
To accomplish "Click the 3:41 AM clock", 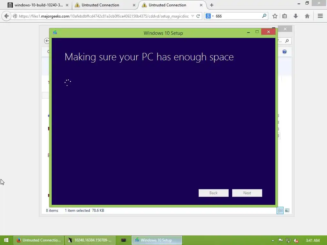I will [x=313, y=241].
